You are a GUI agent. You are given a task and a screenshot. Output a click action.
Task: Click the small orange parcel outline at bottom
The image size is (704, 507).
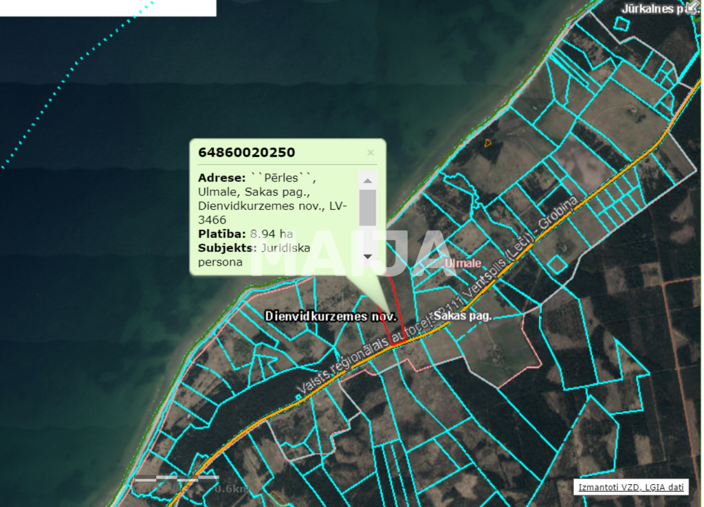(278, 498)
